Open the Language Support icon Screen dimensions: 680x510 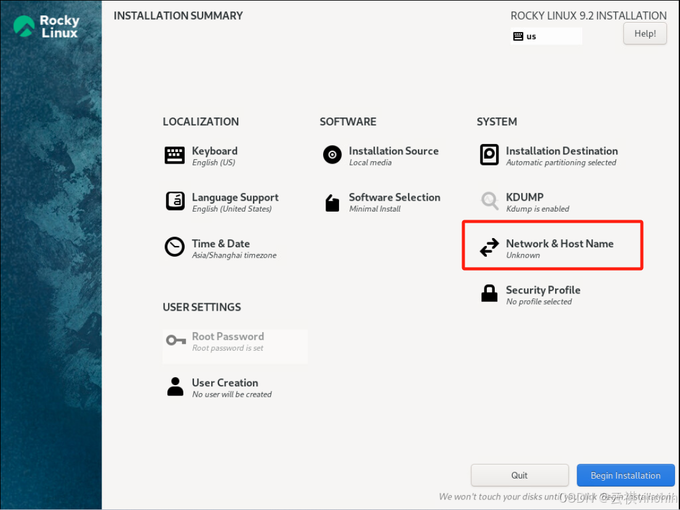point(175,201)
